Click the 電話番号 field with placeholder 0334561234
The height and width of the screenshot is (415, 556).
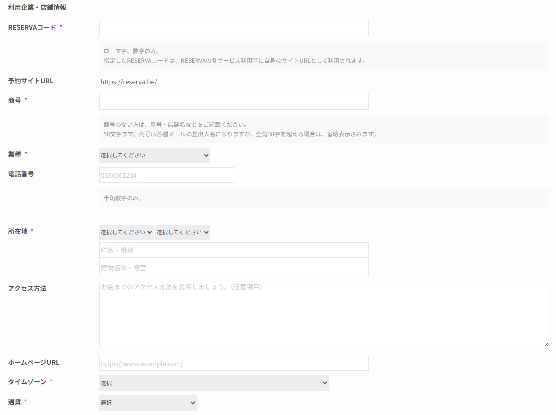click(166, 175)
